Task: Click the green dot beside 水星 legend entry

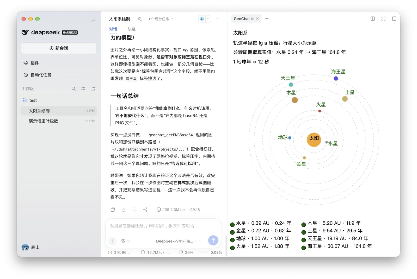Action: [232, 224]
